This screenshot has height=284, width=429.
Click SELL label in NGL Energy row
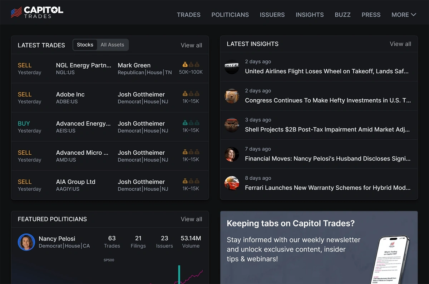[x=25, y=65]
